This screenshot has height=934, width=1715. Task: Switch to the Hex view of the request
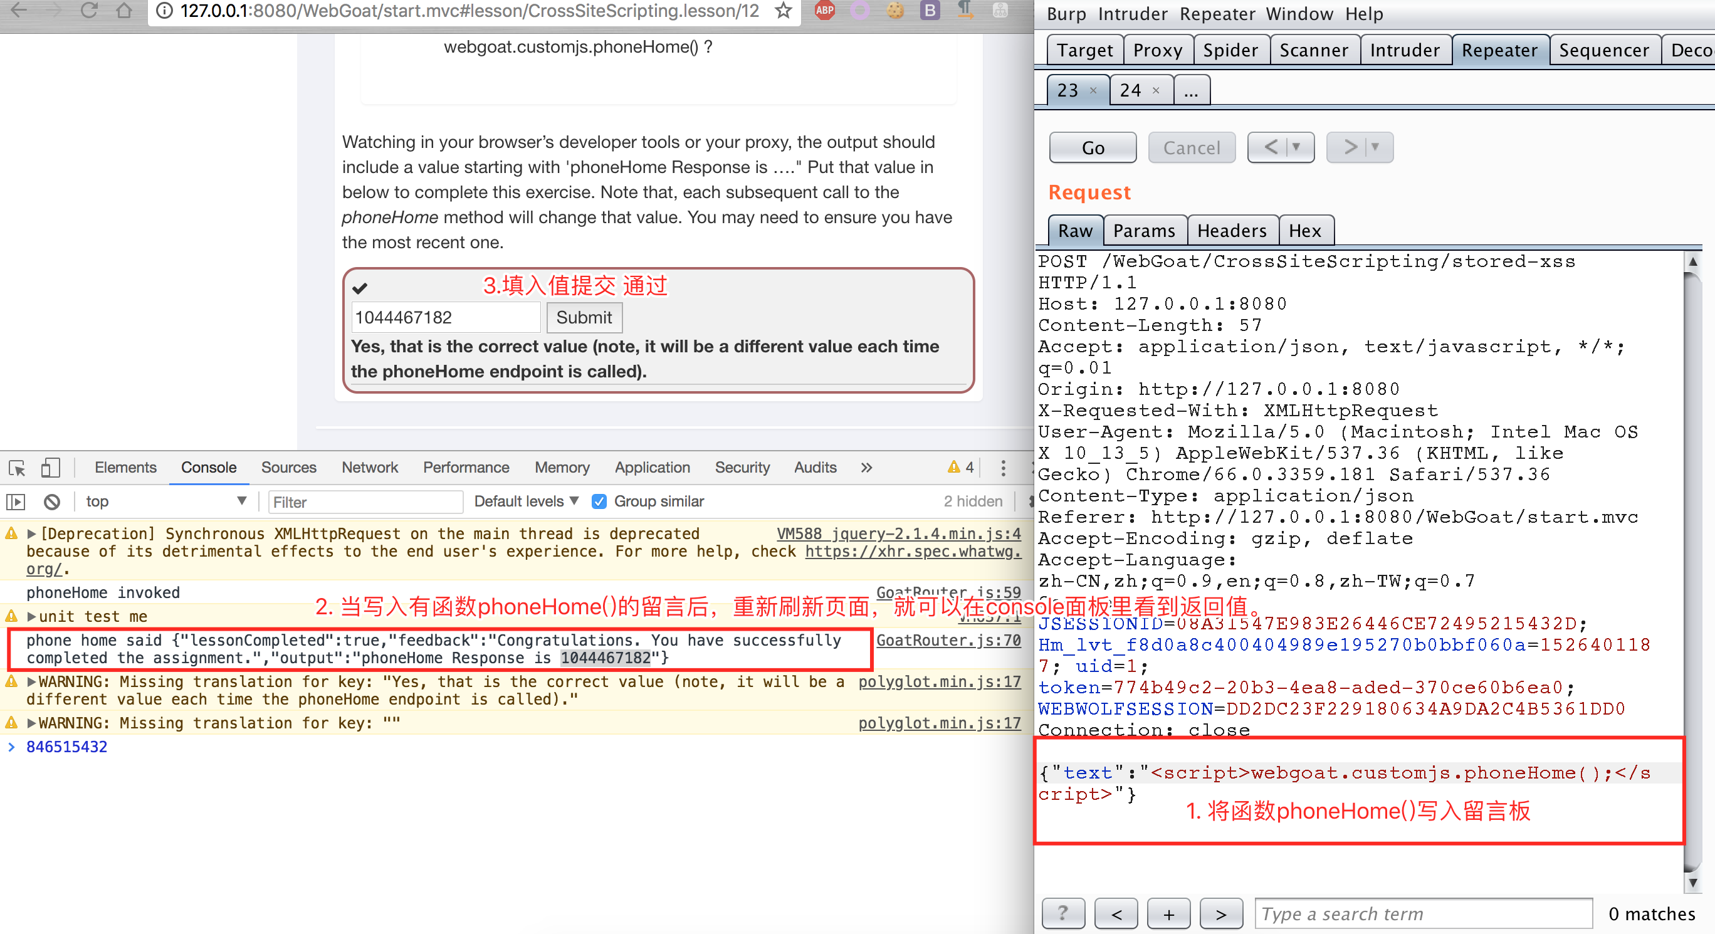[x=1305, y=230]
